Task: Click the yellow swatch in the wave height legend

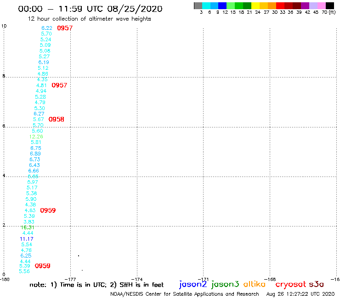Action: tap(255, 6)
